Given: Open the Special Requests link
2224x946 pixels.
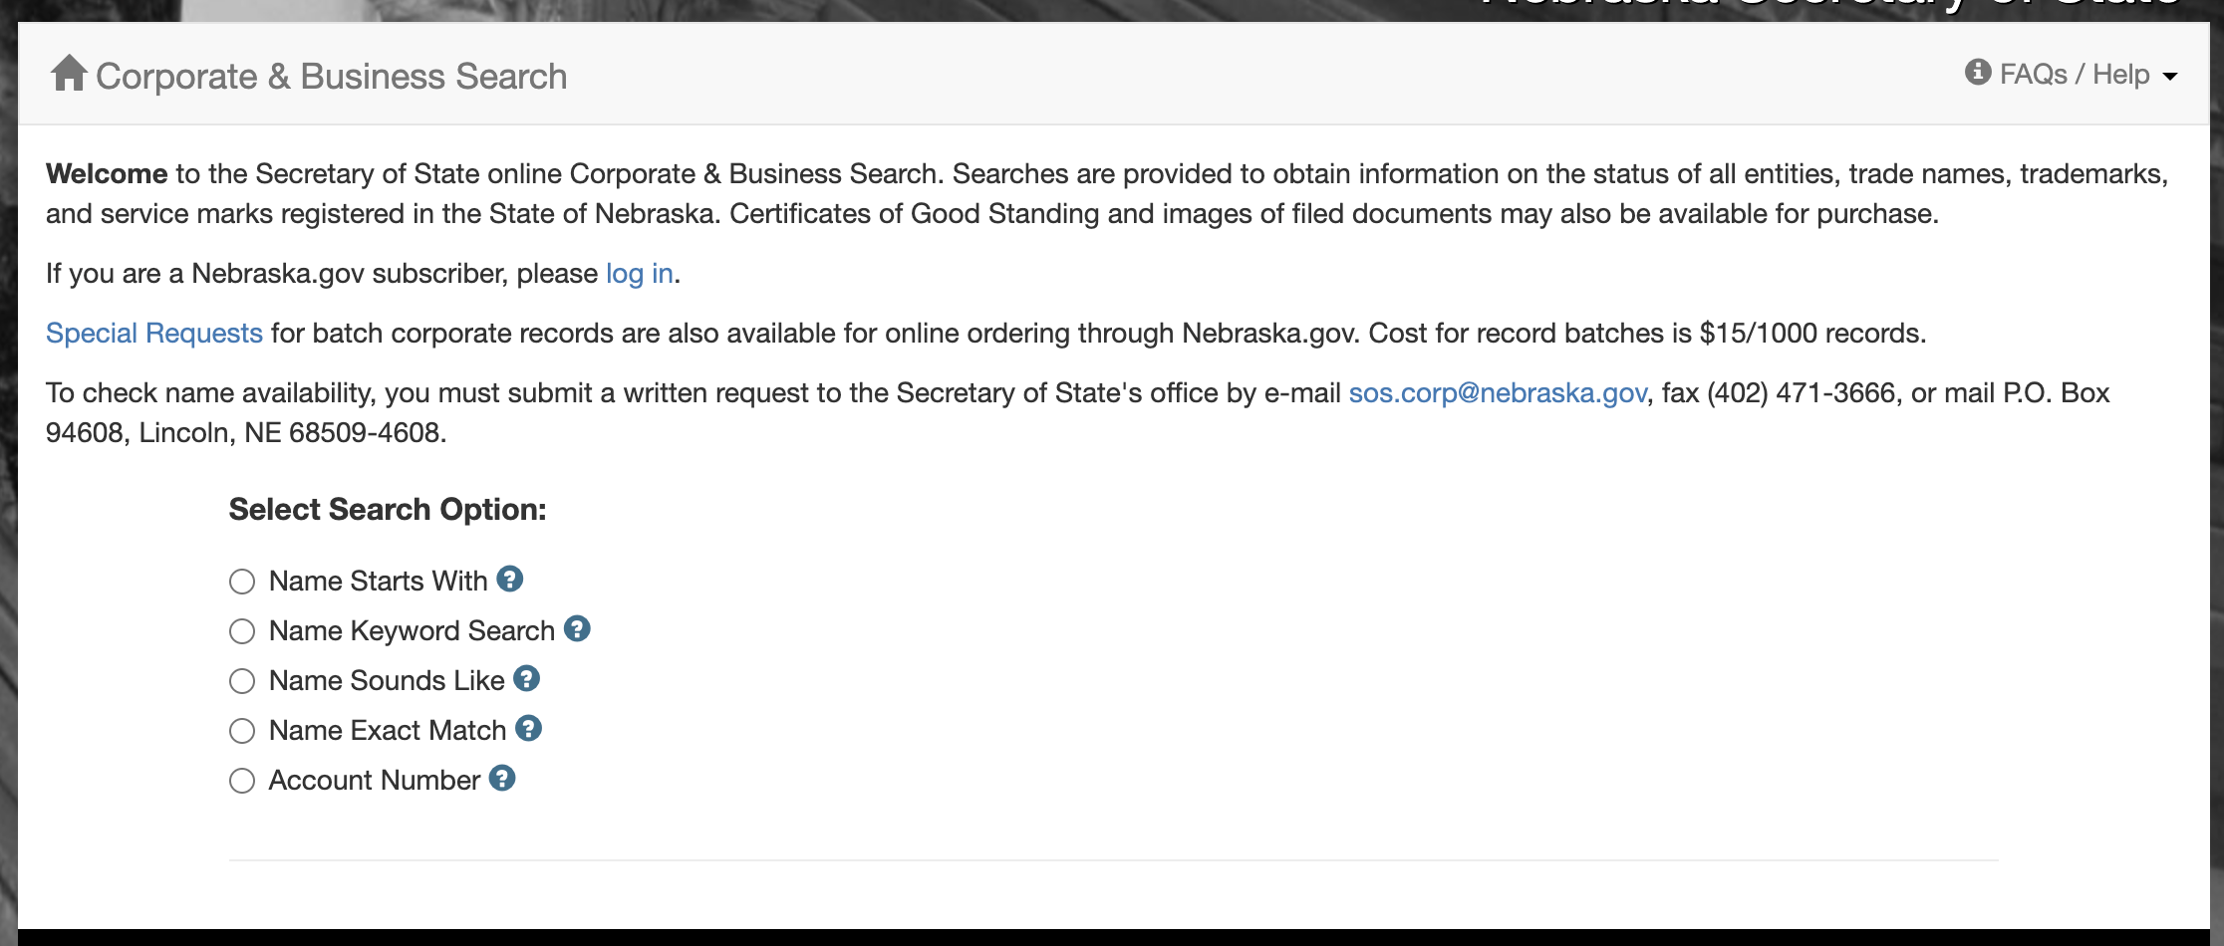Looking at the screenshot, I should pyautogui.click(x=154, y=334).
